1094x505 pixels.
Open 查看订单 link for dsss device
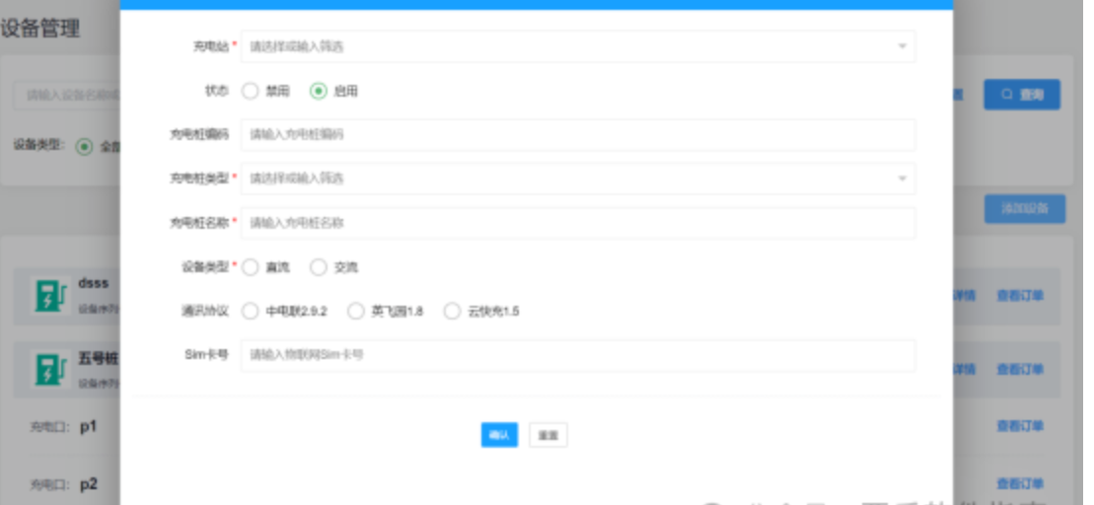1020,296
